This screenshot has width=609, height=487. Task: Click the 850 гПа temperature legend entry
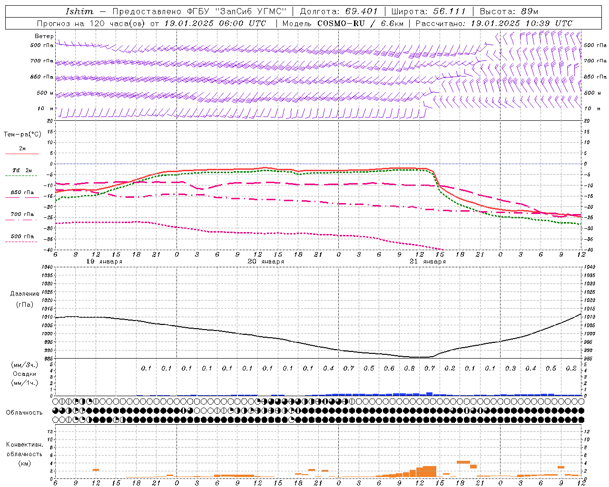coord(22,193)
